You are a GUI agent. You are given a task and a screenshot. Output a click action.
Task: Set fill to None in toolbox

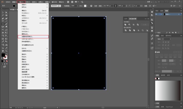[x=7, y=61]
